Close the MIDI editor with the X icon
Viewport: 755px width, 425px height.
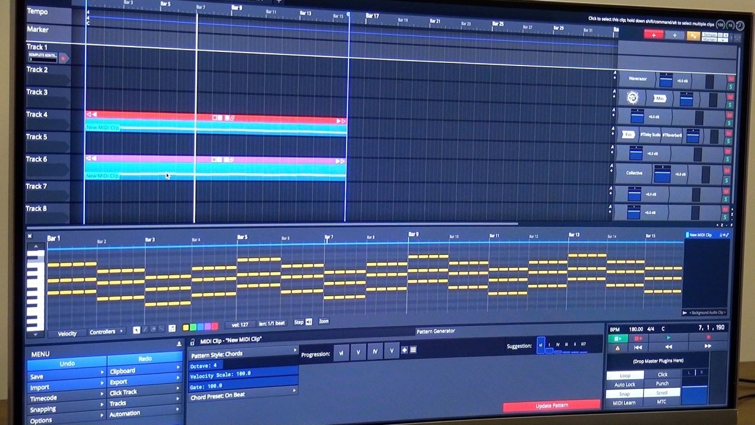[29, 236]
